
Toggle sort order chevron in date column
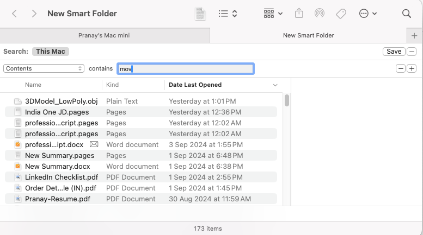pyautogui.click(x=275, y=85)
